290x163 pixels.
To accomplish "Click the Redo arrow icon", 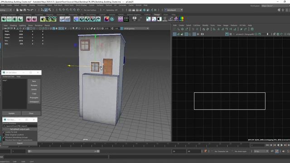I will tap(32, 10).
